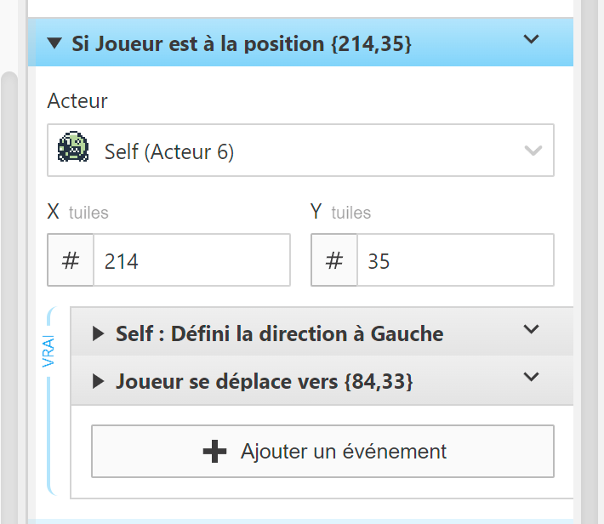Select the 'Self (Acteur 6)' actor field
Screen dimensions: 604x524
point(298,151)
